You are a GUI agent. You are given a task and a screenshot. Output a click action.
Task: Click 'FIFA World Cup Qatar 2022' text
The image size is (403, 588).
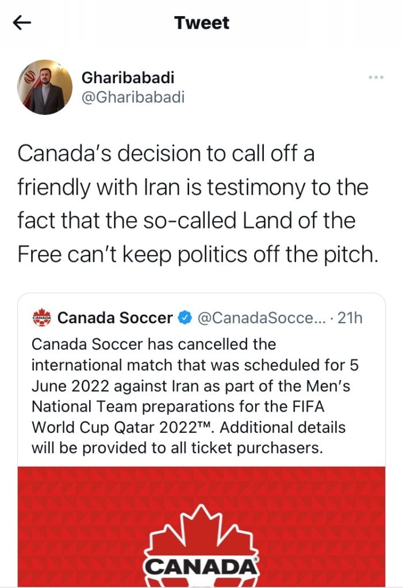pyautogui.click(x=178, y=417)
